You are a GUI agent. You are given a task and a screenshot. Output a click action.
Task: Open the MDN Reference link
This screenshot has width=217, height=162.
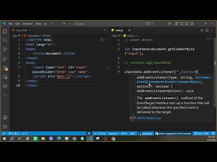pos(149,118)
